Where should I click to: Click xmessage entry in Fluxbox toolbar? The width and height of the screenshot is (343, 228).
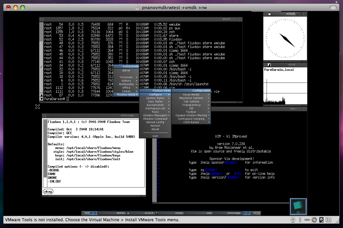[228, 213]
